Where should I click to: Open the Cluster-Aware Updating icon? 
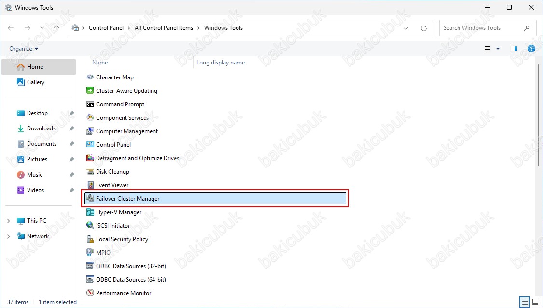(x=90, y=91)
